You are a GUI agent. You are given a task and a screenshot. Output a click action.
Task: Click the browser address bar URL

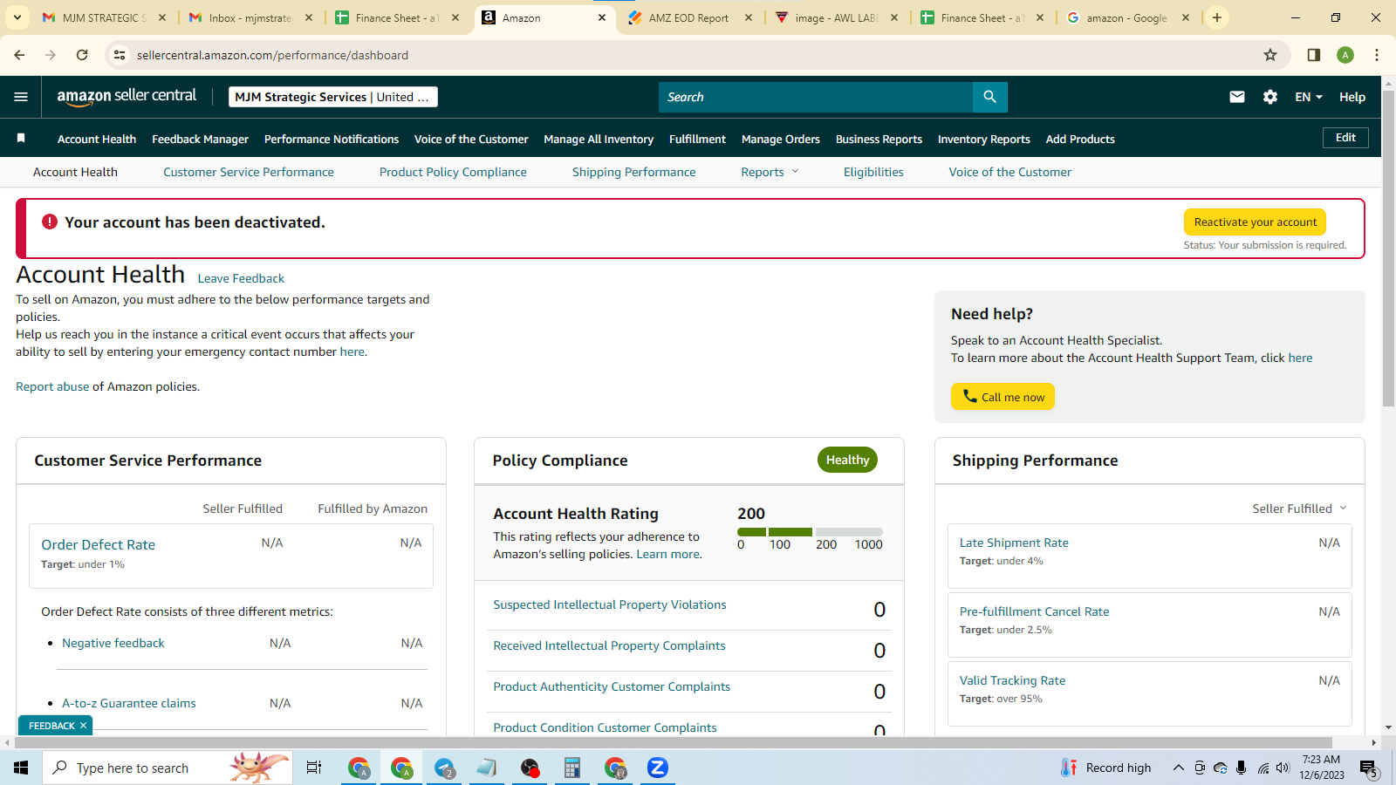point(272,55)
